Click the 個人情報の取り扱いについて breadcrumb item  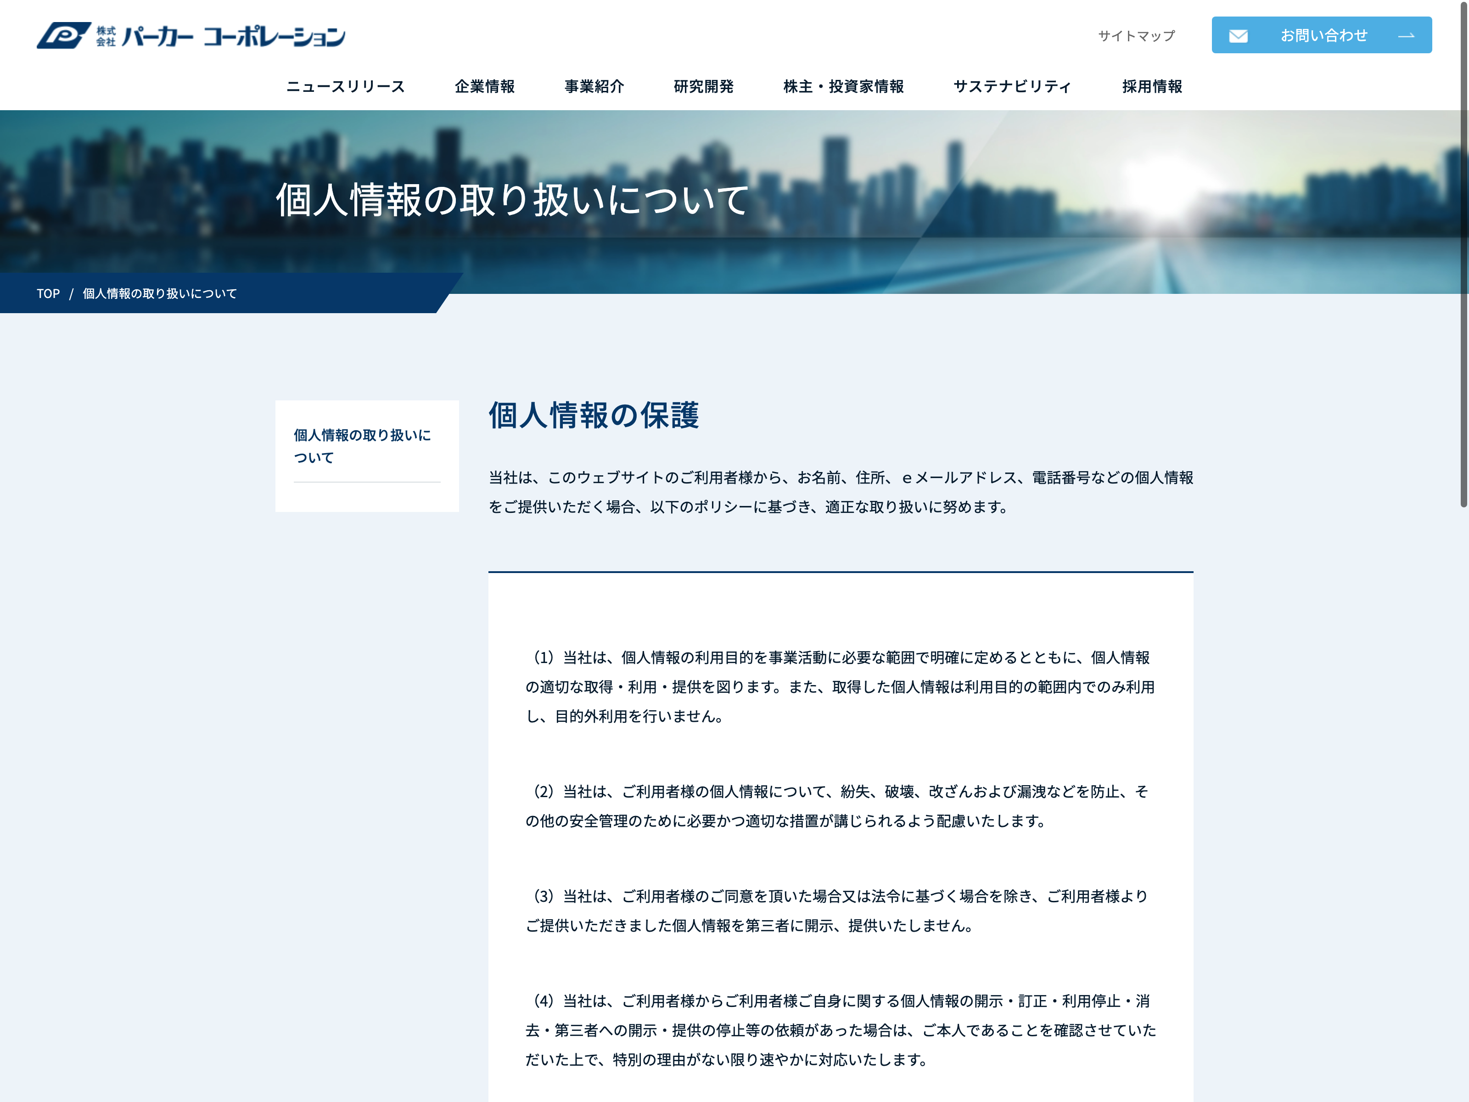159,293
